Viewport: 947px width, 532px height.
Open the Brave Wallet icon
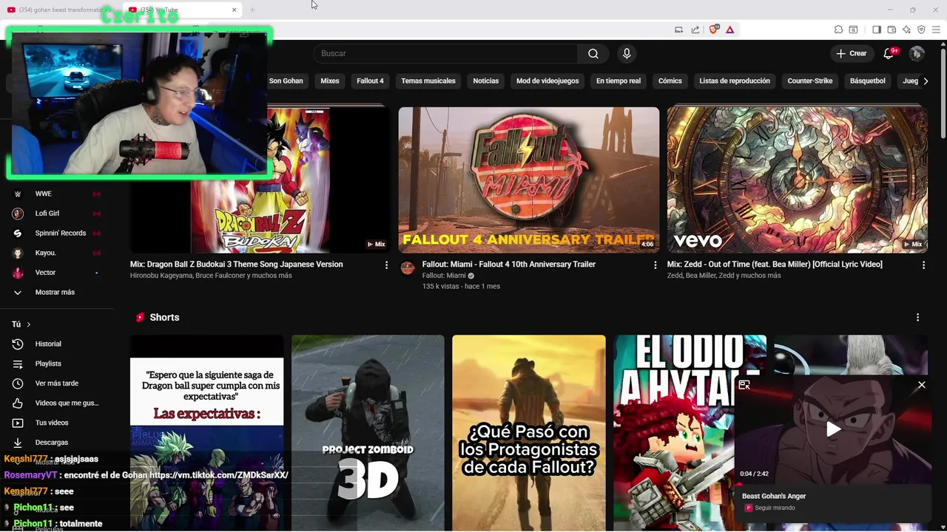(x=892, y=30)
